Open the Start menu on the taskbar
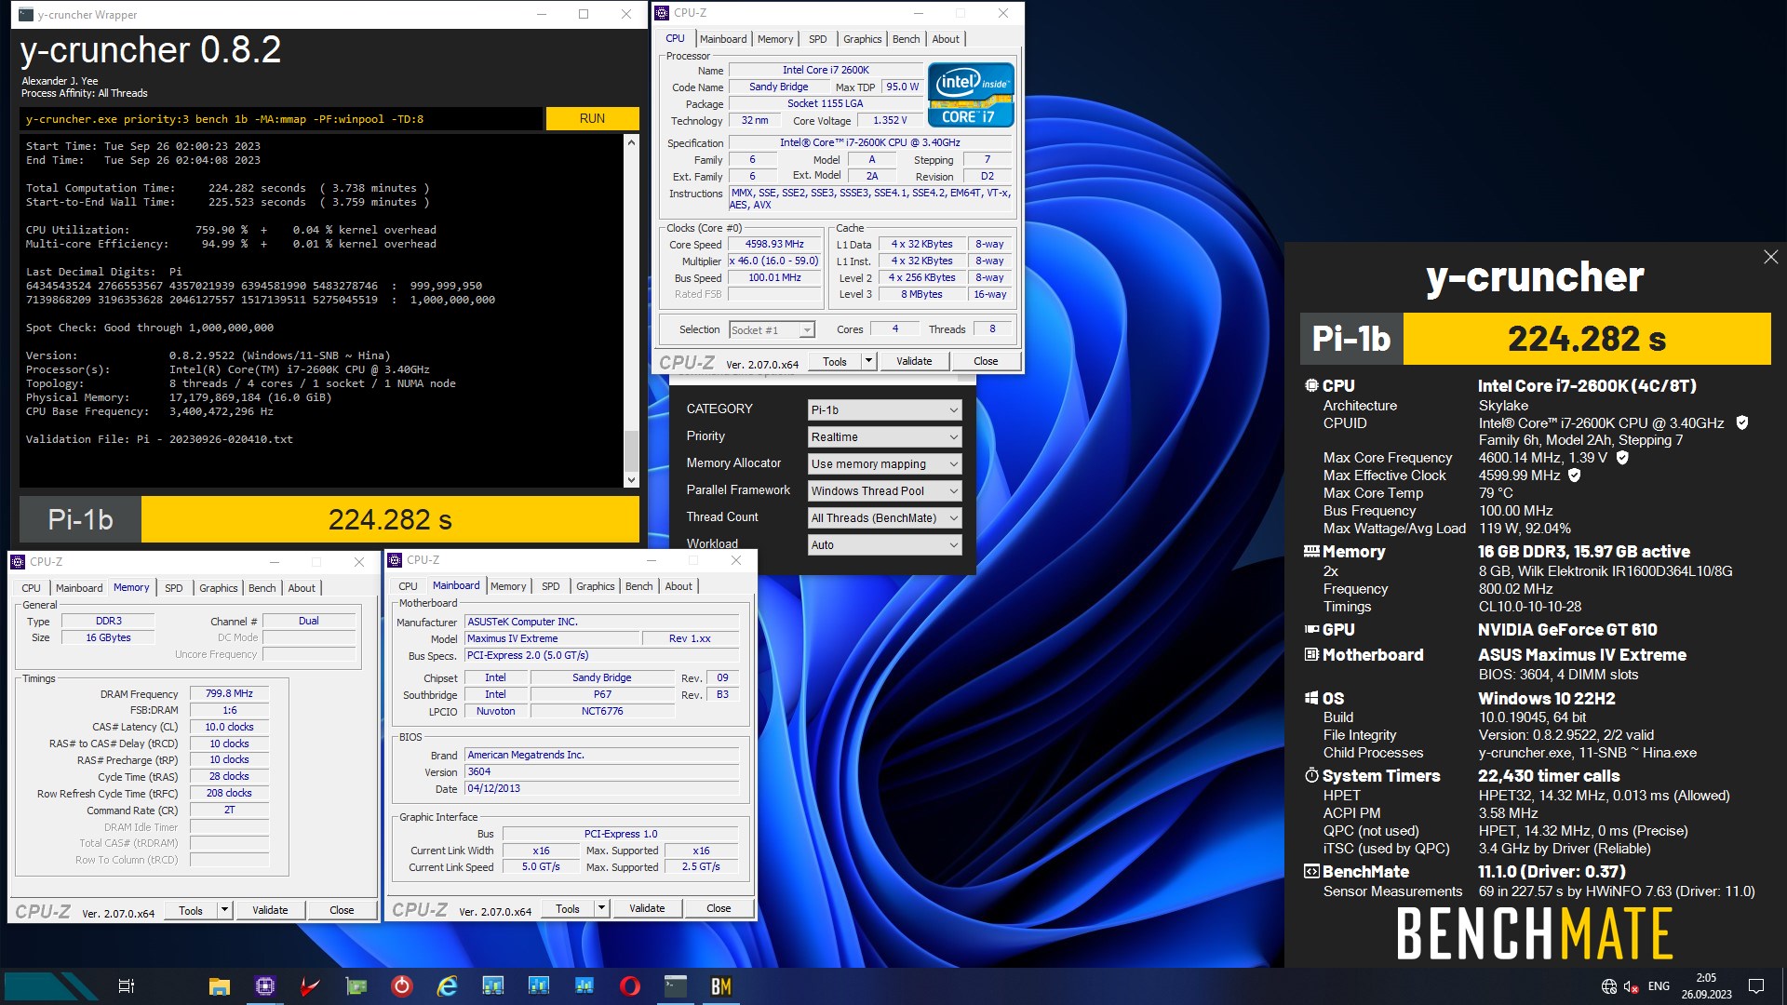Image resolution: width=1787 pixels, height=1005 pixels. (x=51, y=986)
